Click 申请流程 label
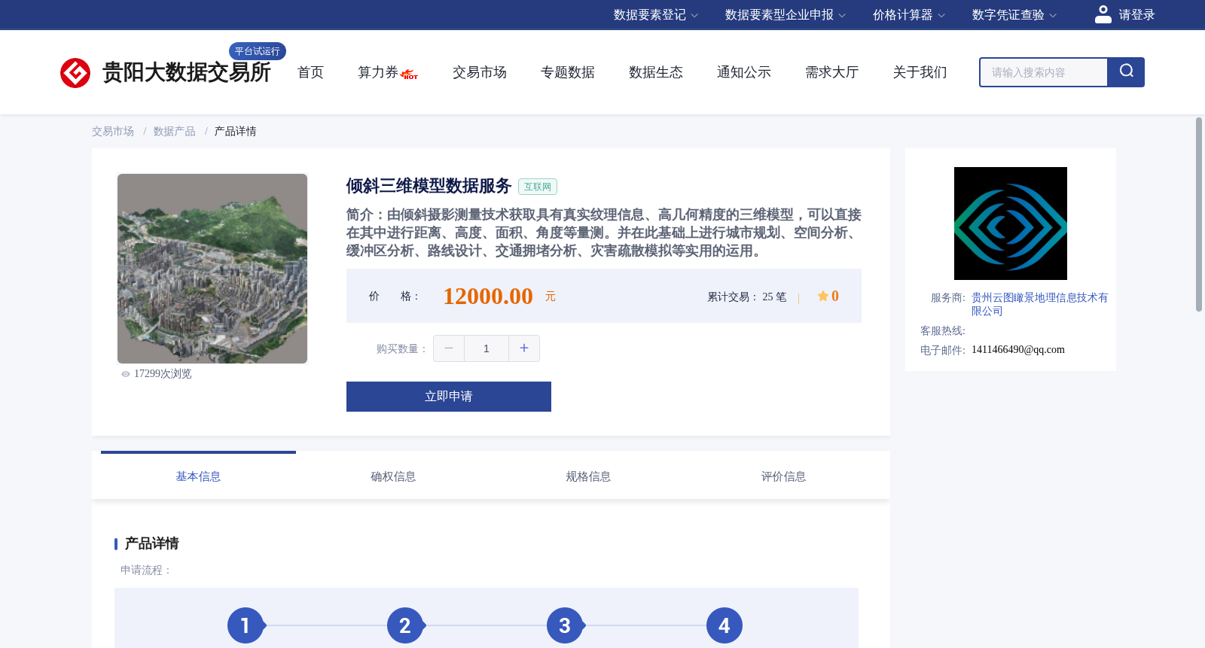1205x648 pixels. [146, 570]
